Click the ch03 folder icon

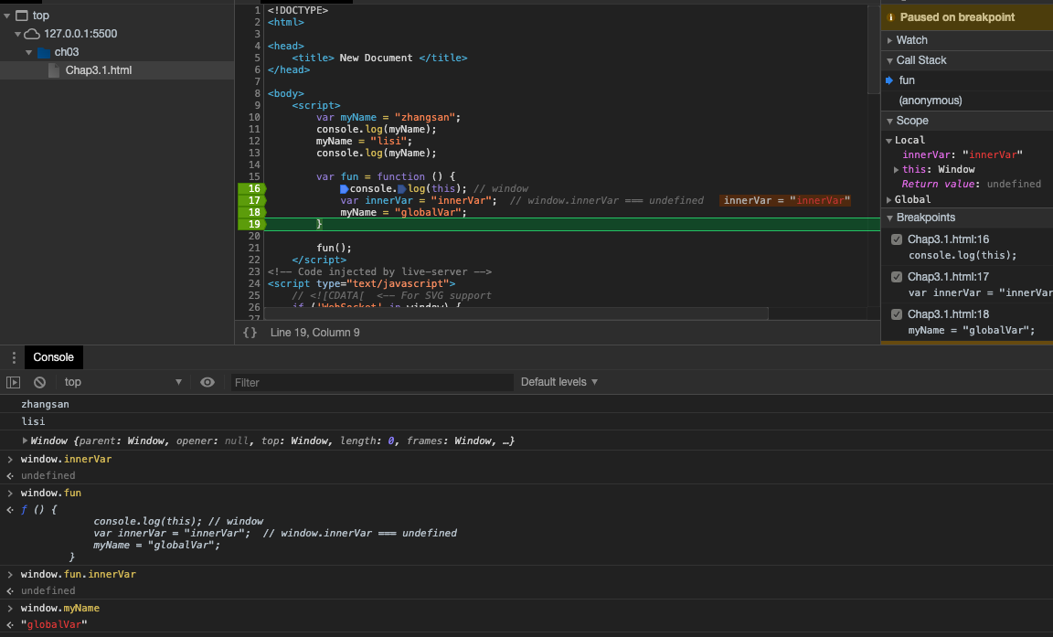43,52
